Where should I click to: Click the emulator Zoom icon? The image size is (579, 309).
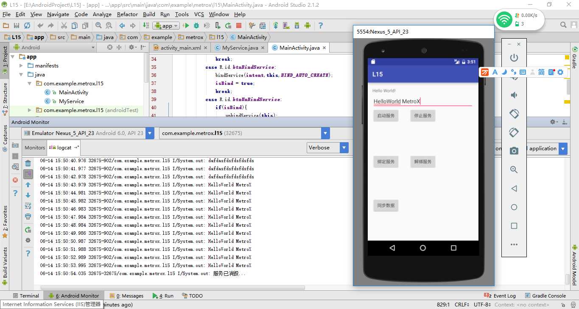[514, 170]
